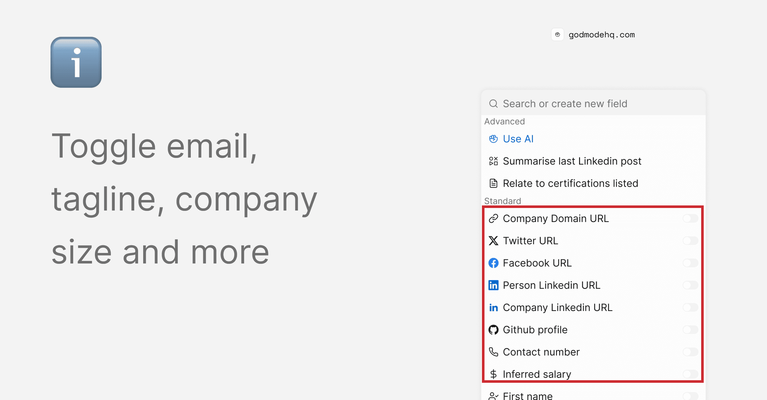The width and height of the screenshot is (767, 400).
Task: Switch on Inferred salary toggle
Action: (x=690, y=374)
